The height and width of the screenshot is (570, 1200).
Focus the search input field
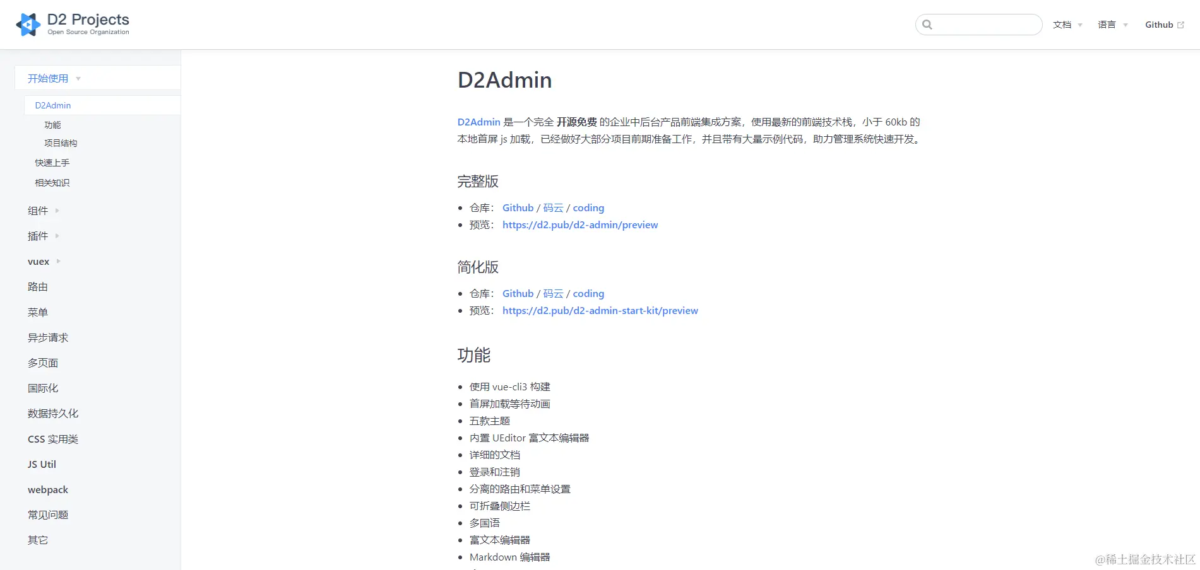(x=978, y=25)
